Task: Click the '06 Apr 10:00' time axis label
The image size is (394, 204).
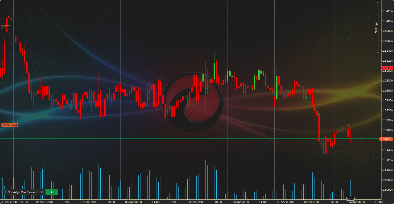Action: coord(44,202)
